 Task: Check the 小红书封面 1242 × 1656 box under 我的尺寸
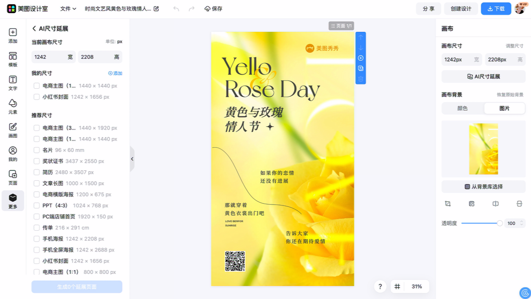[x=37, y=97]
